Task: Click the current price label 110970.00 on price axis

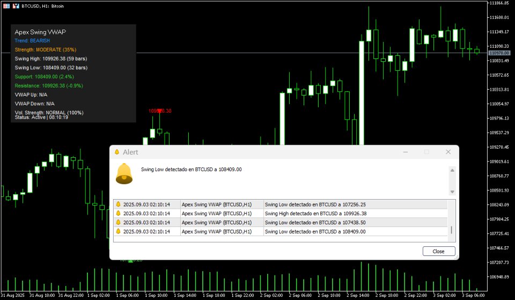Action: tap(499, 53)
